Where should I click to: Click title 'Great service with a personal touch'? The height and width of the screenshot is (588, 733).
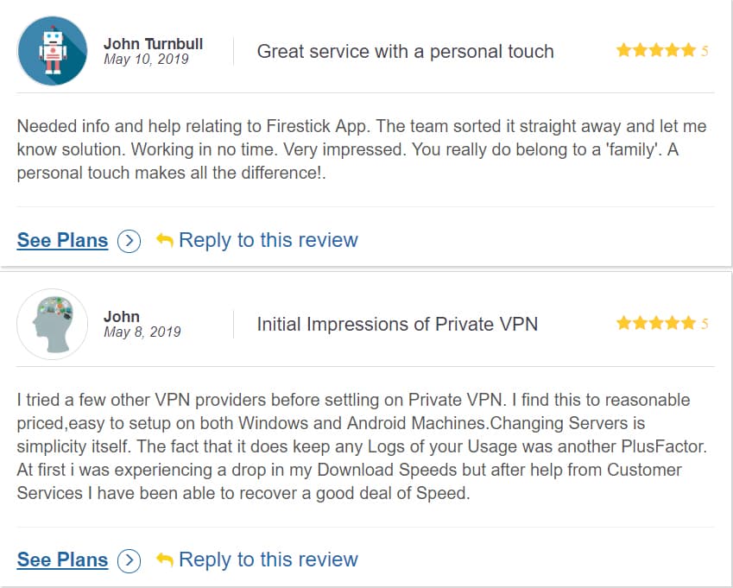[x=405, y=51]
